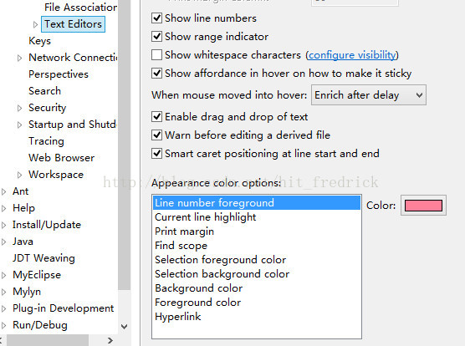Select Current line highlight in list

(x=205, y=217)
